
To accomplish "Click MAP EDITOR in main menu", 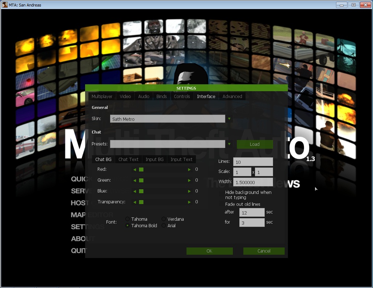I will pos(92,215).
